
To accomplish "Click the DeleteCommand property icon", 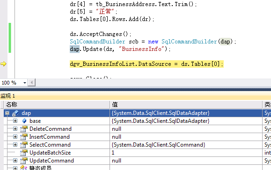I will tap(24, 129).
